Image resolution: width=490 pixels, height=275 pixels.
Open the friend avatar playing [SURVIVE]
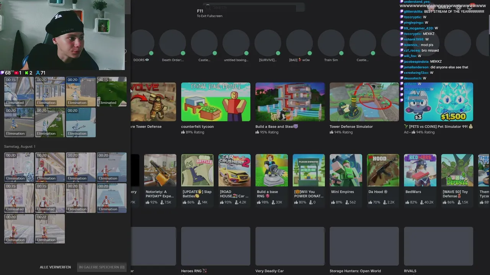click(268, 43)
